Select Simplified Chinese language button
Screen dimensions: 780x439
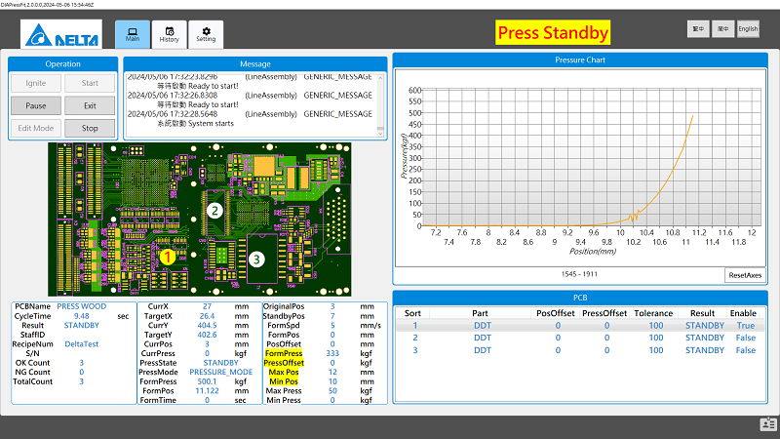coord(722,29)
